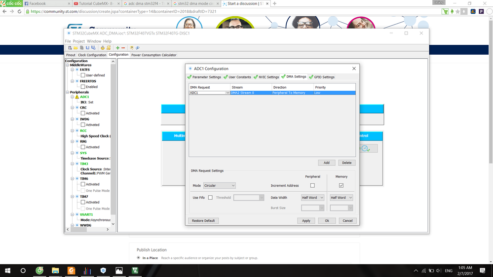Screen dimensions: 493x277
Task: Open the Coc Coc browser taskbar icon
Action: click(x=39, y=271)
